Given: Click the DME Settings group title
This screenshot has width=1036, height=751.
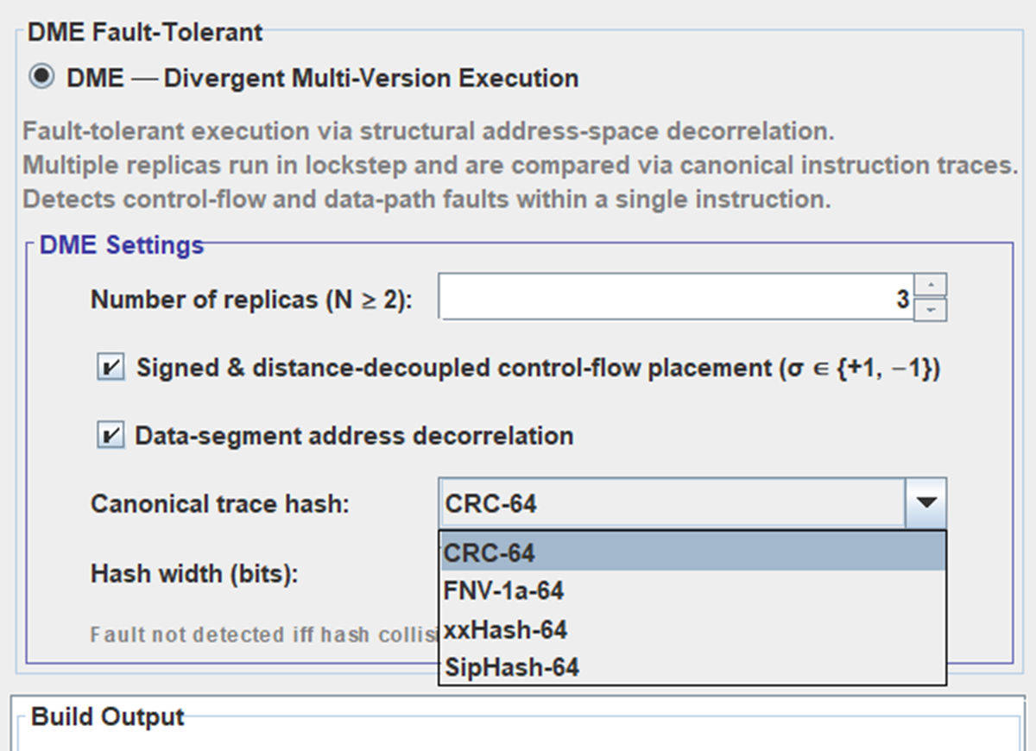Looking at the screenshot, I should [x=122, y=245].
